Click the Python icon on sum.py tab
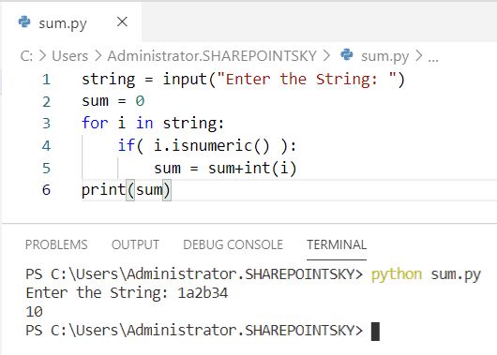Screen dimensions: 497x355 pos(24,22)
